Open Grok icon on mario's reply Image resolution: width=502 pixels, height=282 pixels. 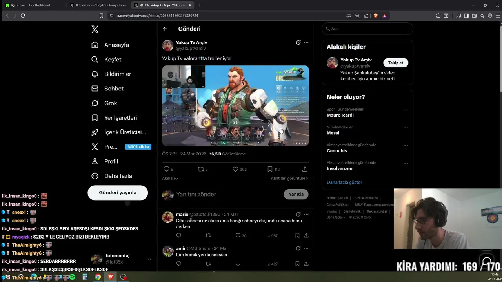coord(298,214)
